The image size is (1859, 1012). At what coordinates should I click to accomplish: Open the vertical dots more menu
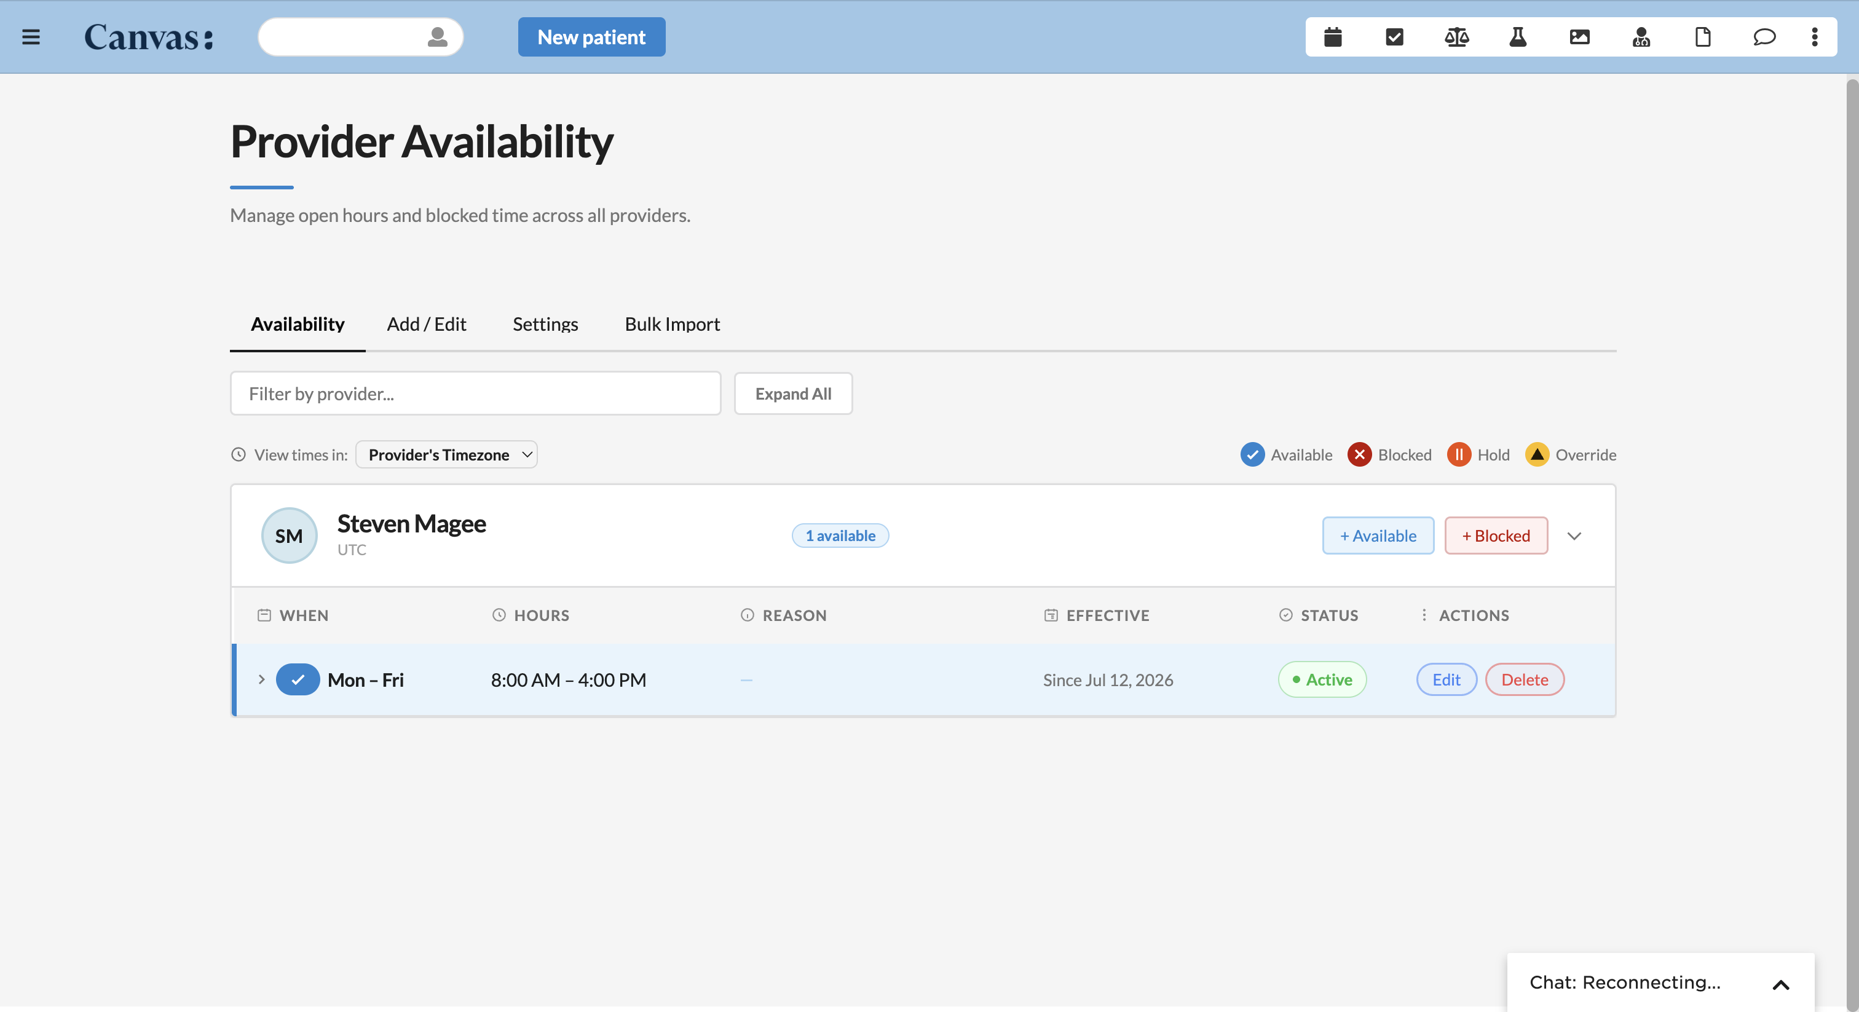point(1814,37)
